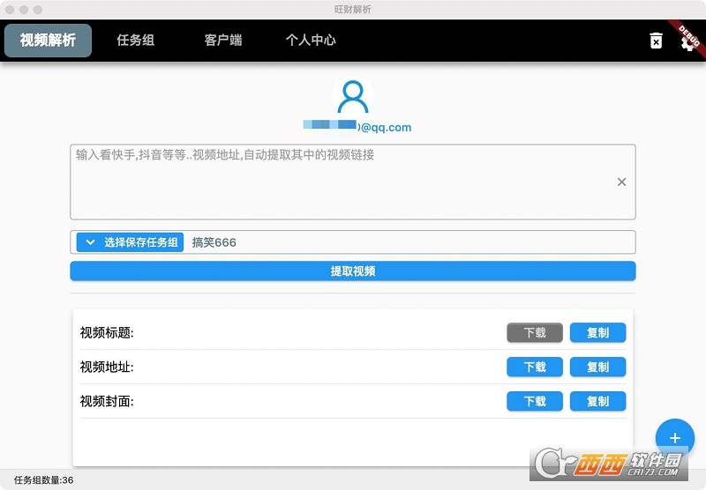
Task: Click the 提取视频 button
Action: pyautogui.click(x=353, y=271)
